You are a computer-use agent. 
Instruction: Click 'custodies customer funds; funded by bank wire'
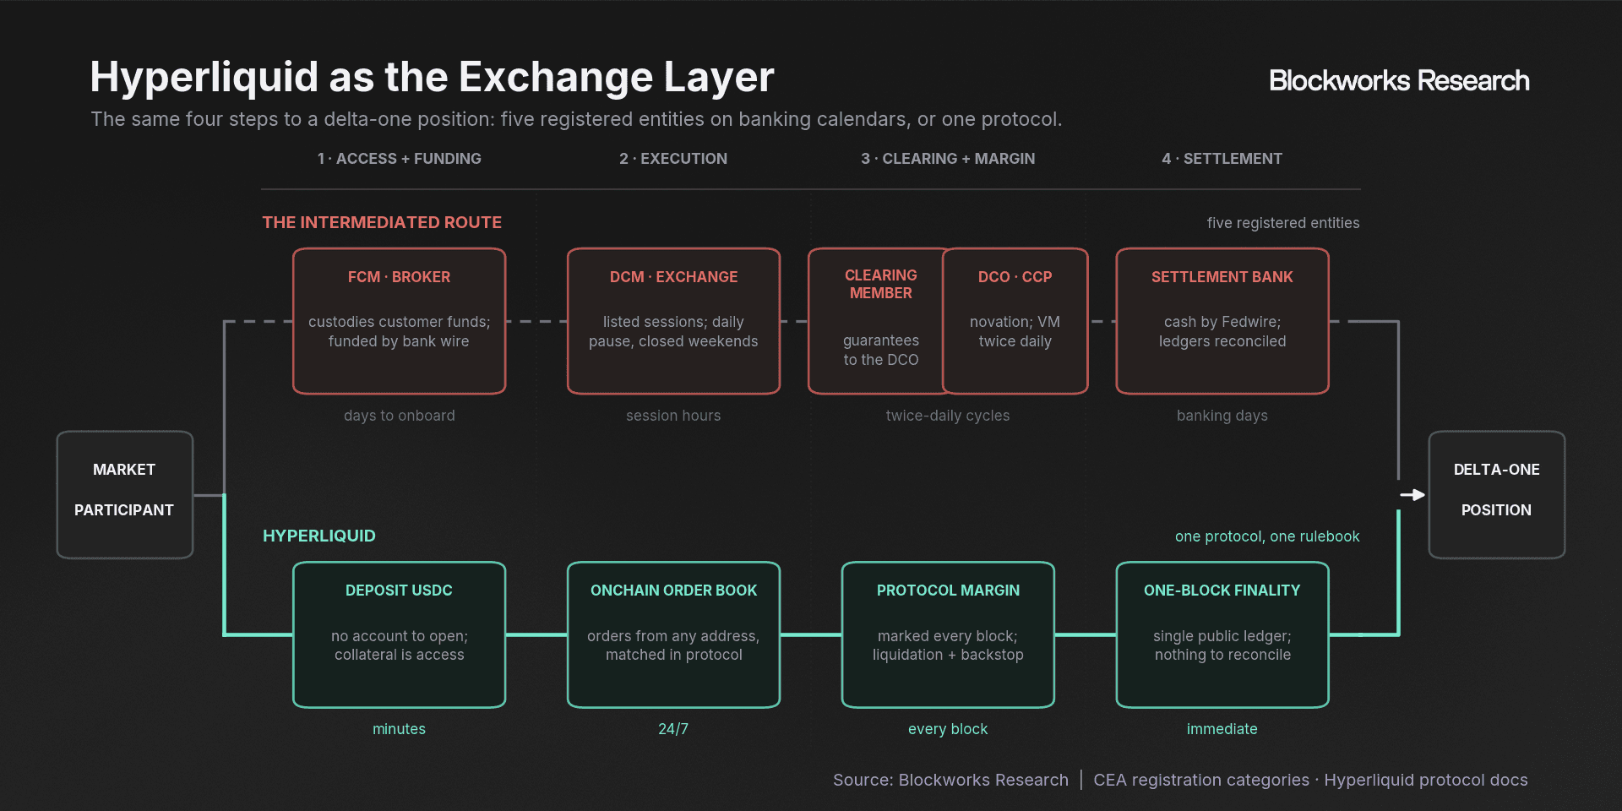(x=399, y=331)
